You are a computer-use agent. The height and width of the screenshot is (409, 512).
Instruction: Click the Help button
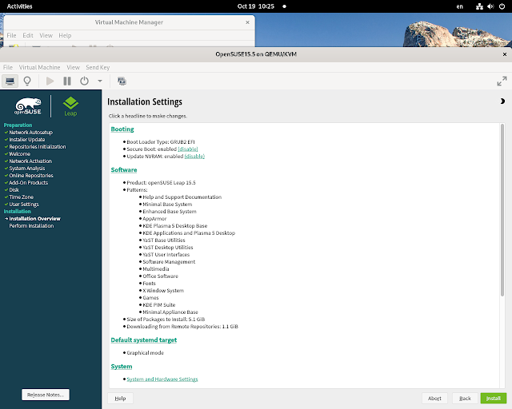(121, 399)
